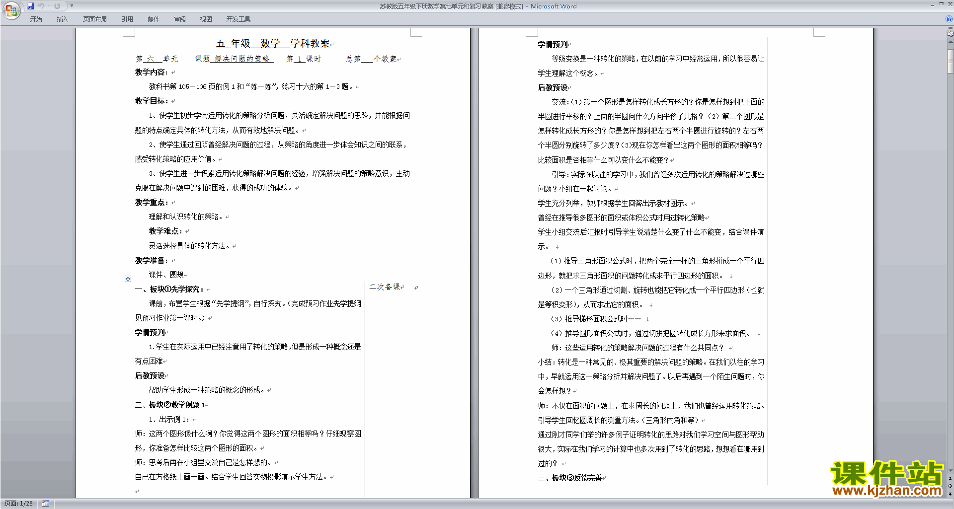Screen dimensions: 954x509
Task: Open the Undo history dropdown arrow
Action: click(x=48, y=6)
